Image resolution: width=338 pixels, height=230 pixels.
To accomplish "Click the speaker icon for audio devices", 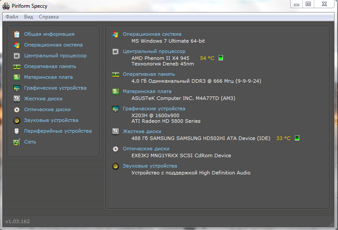I will click(17, 120).
